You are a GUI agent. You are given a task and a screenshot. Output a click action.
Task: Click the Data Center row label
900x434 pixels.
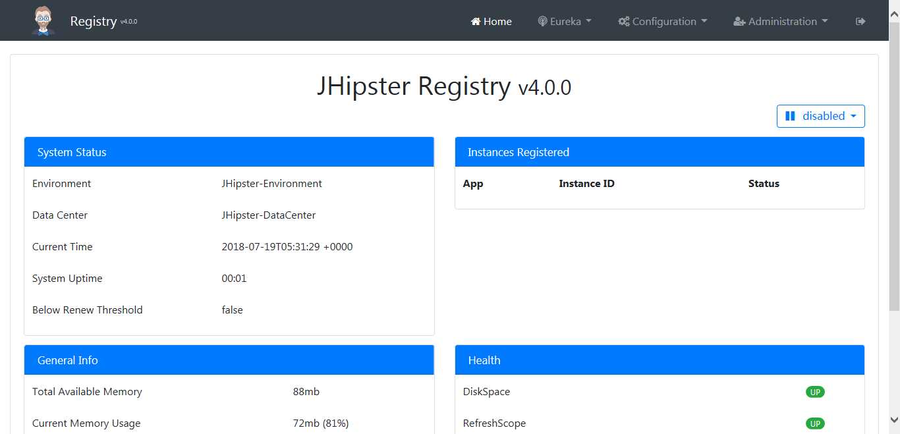coord(59,215)
